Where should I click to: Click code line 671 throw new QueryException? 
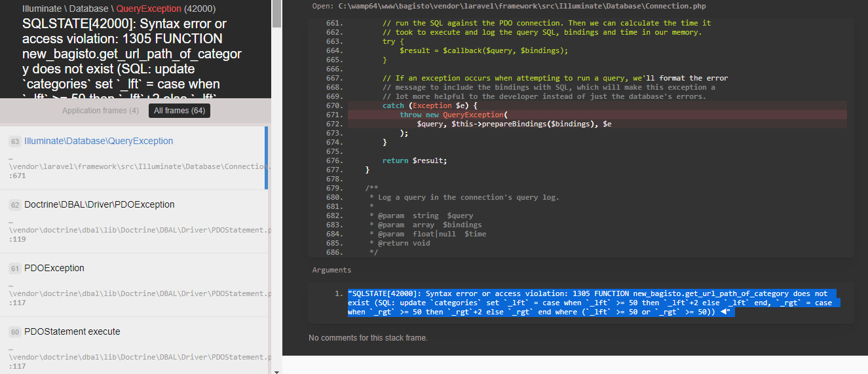coord(597,115)
